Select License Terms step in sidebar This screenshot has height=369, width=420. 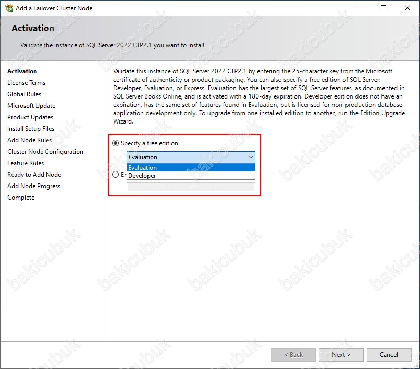tap(26, 83)
